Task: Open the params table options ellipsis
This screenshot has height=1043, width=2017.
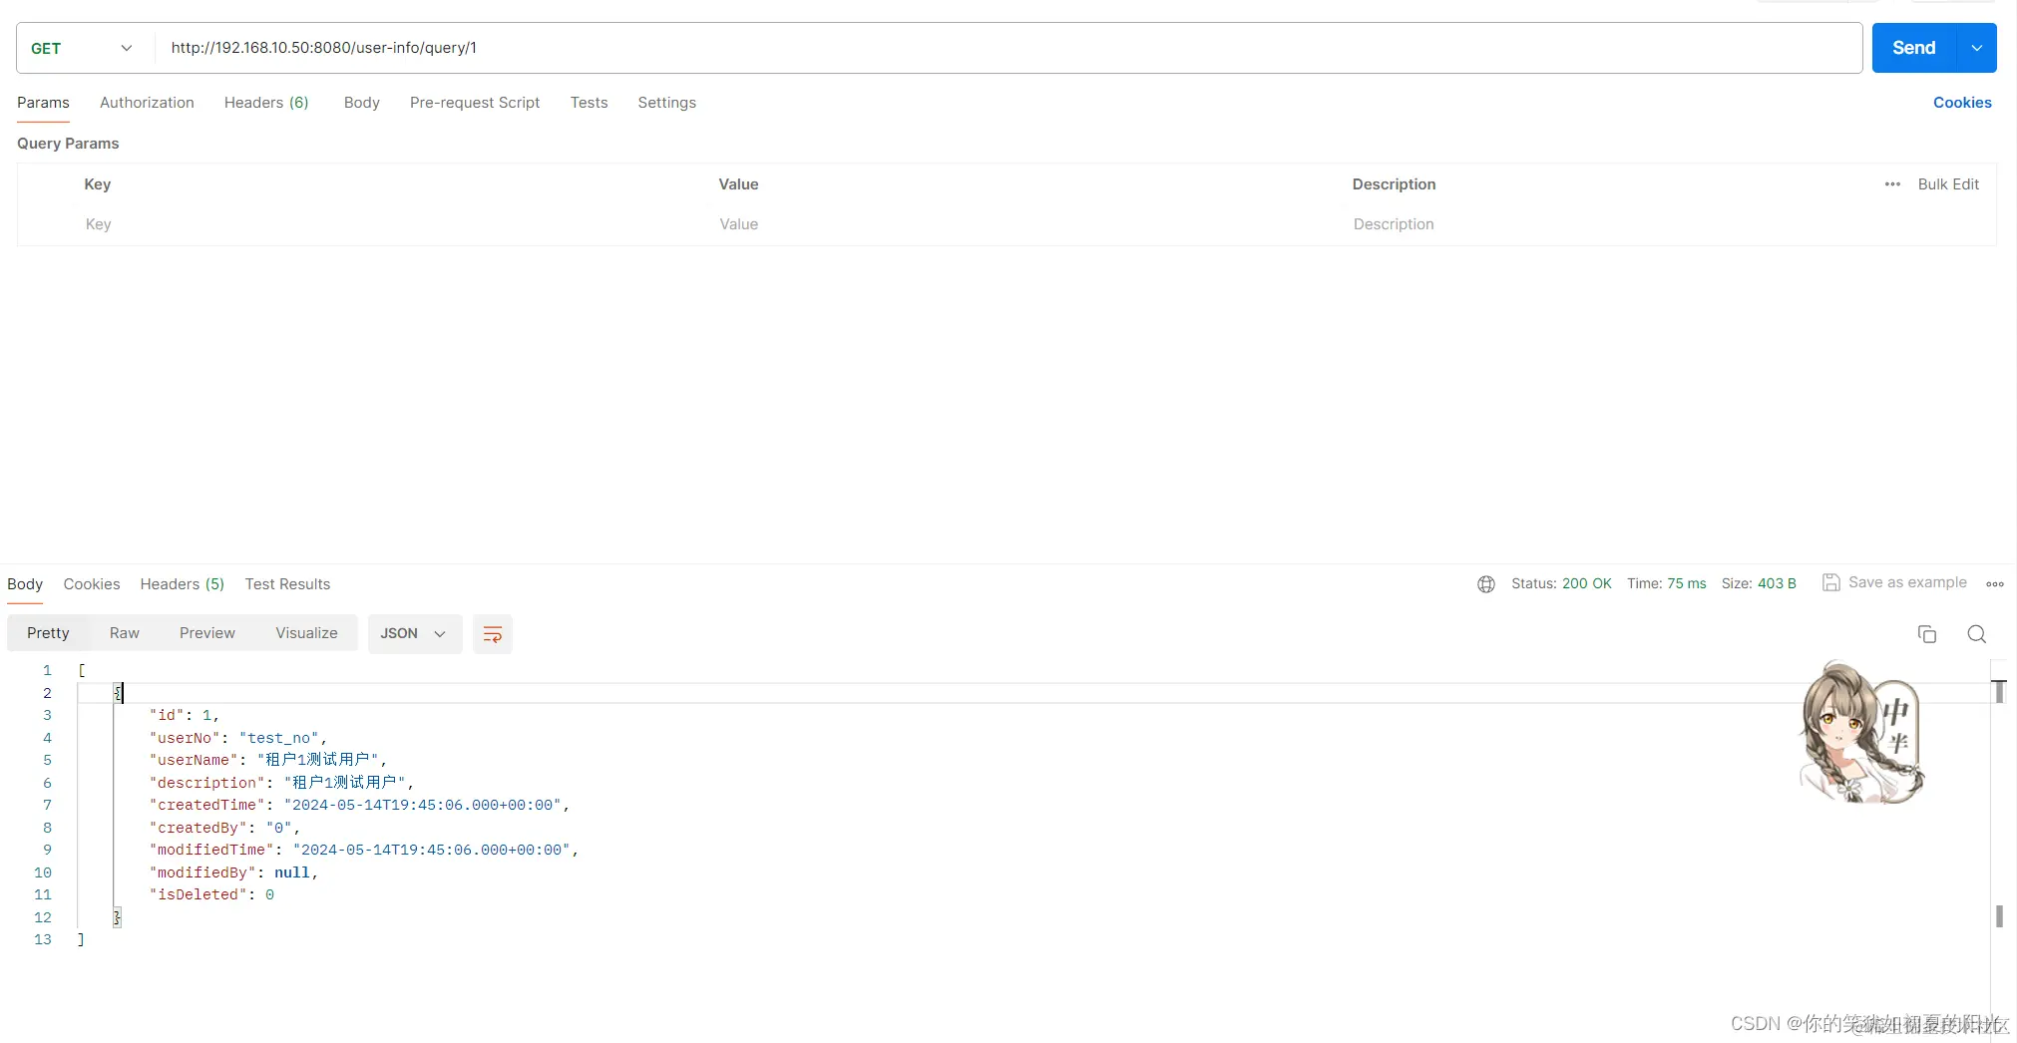Action: 1892,184
